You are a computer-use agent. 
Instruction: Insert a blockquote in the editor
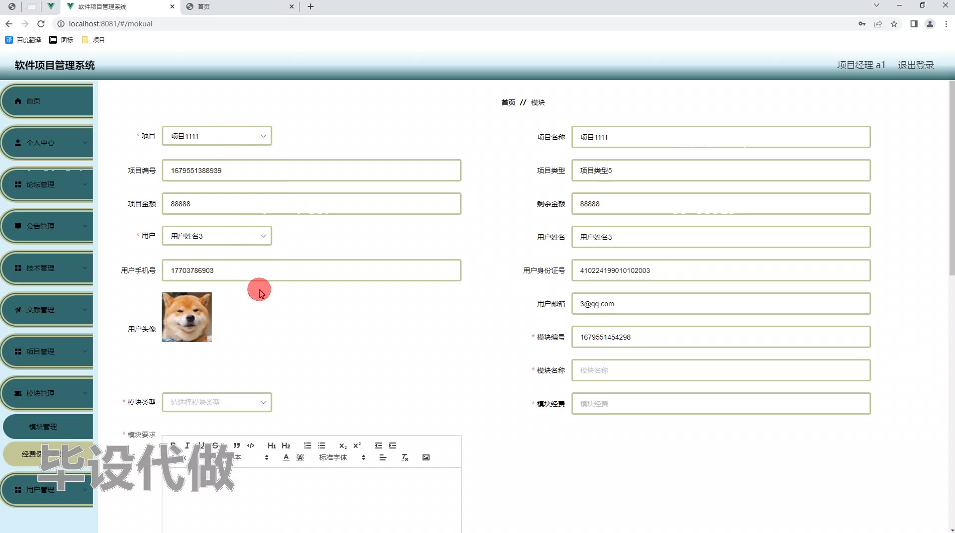coord(237,445)
